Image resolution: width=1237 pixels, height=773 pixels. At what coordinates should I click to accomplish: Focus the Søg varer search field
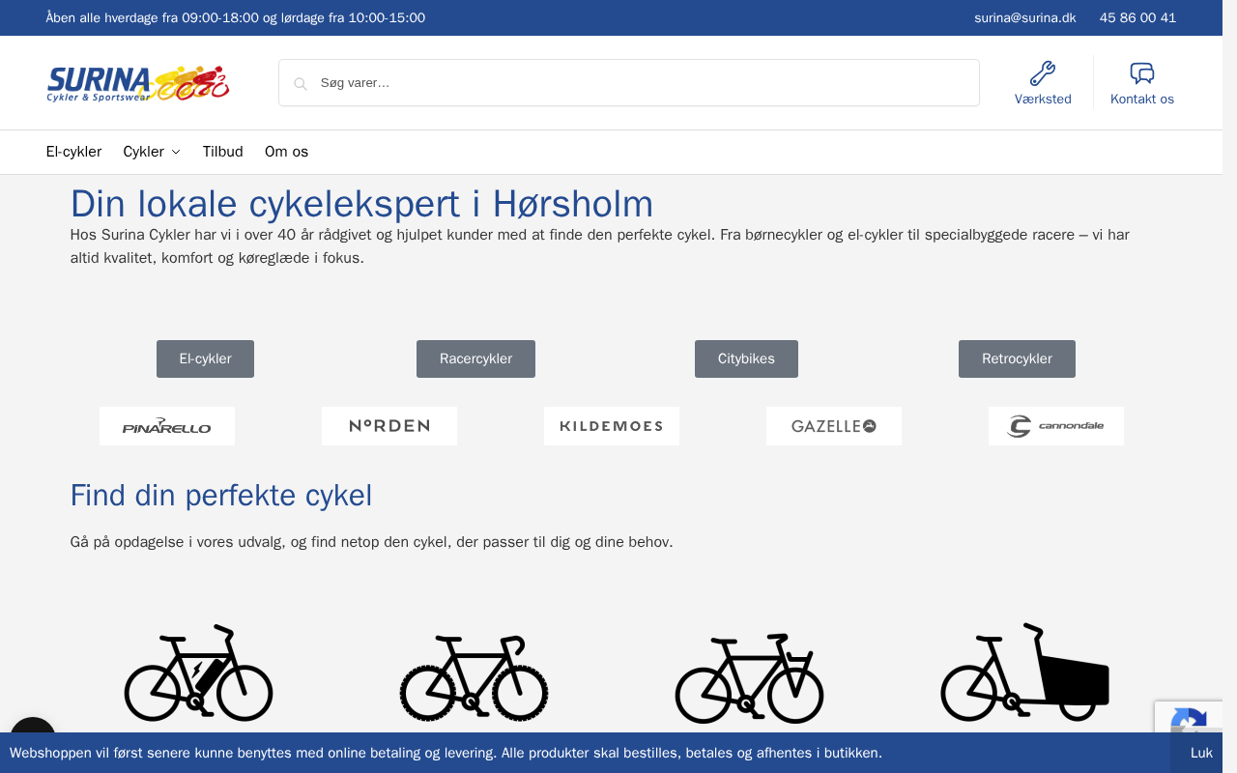coord(629,83)
